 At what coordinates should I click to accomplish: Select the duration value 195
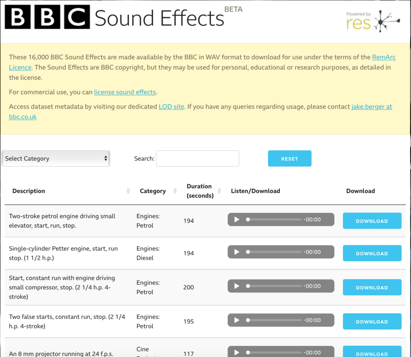tap(189, 321)
